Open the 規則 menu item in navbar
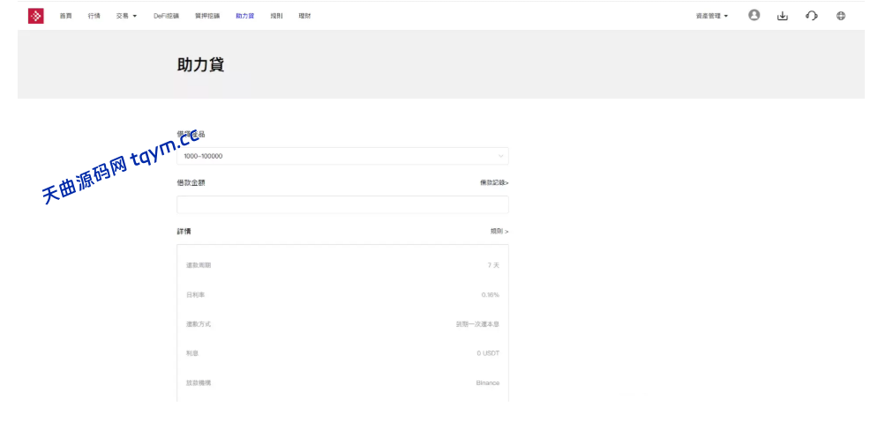This screenshot has height=429, width=878. click(x=276, y=16)
